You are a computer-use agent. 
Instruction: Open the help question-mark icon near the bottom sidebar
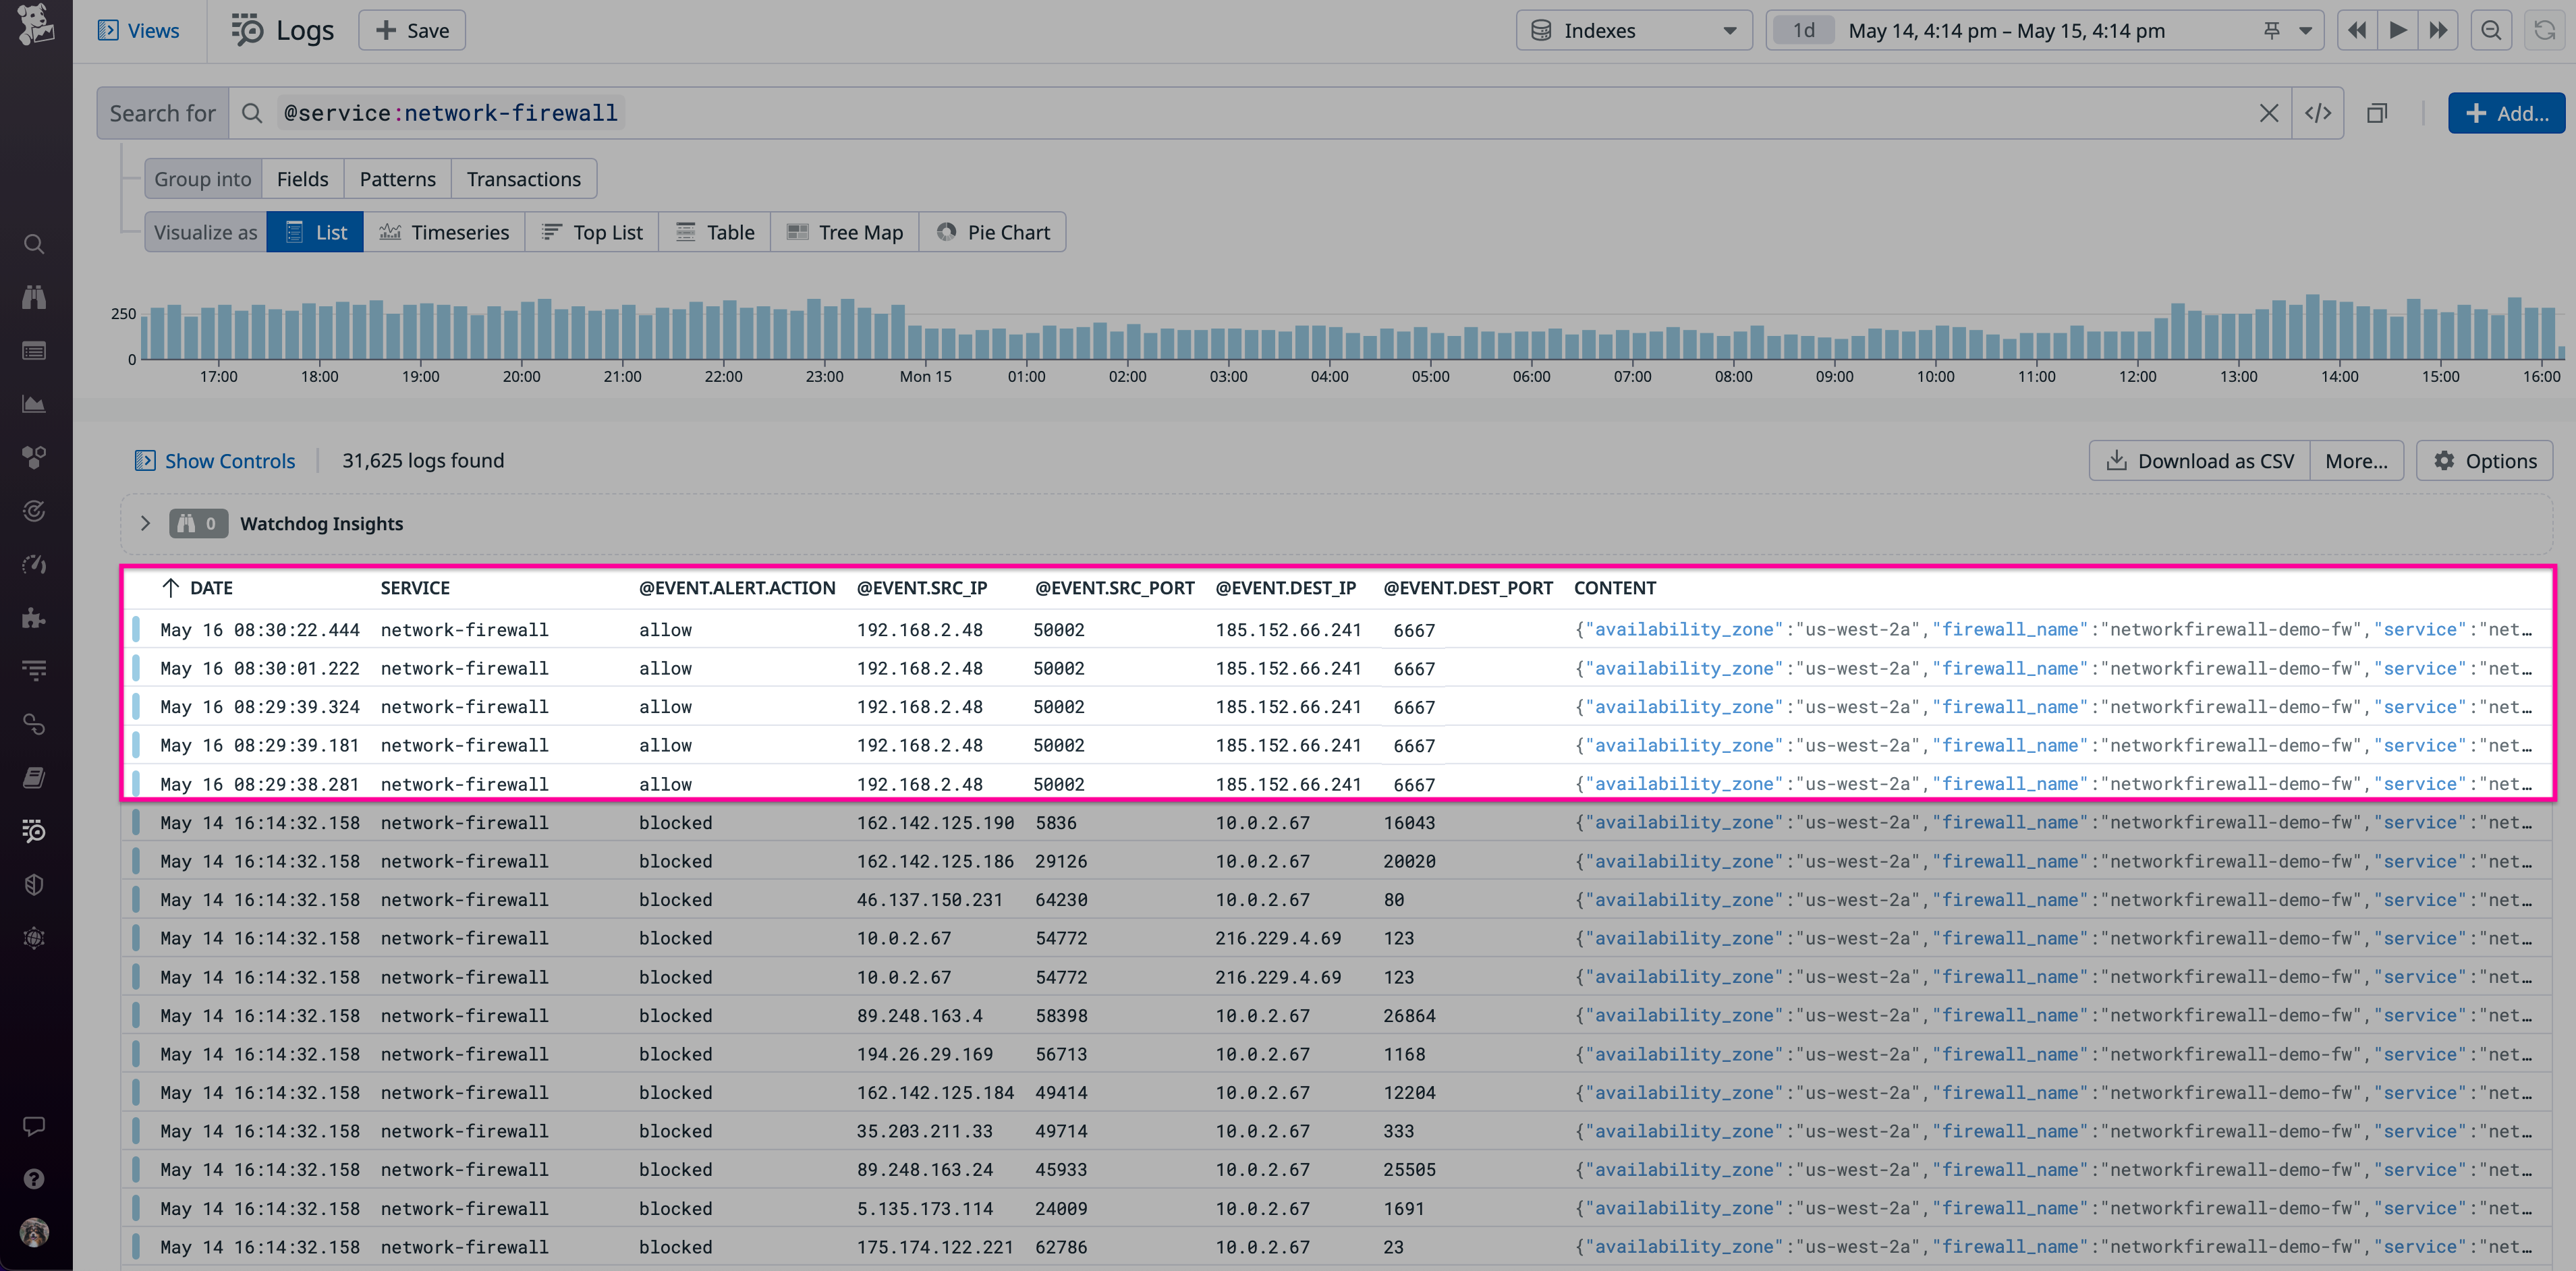tap(34, 1179)
